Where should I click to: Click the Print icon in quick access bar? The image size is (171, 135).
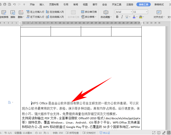coord(5,4)
